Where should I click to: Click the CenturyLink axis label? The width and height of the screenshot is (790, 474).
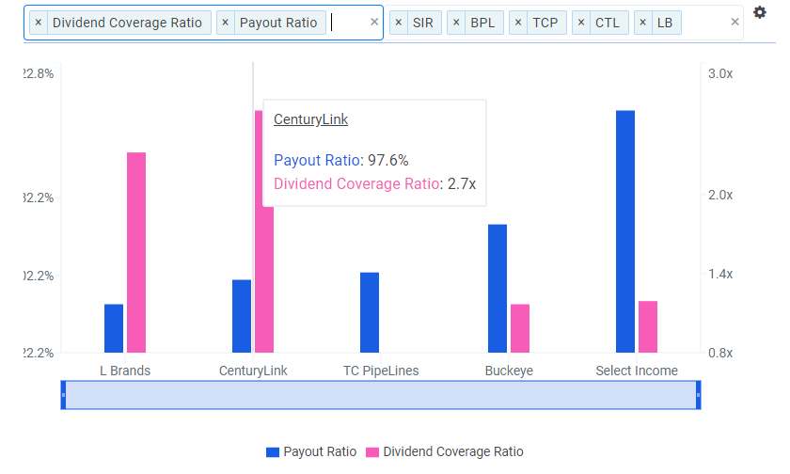(x=253, y=371)
